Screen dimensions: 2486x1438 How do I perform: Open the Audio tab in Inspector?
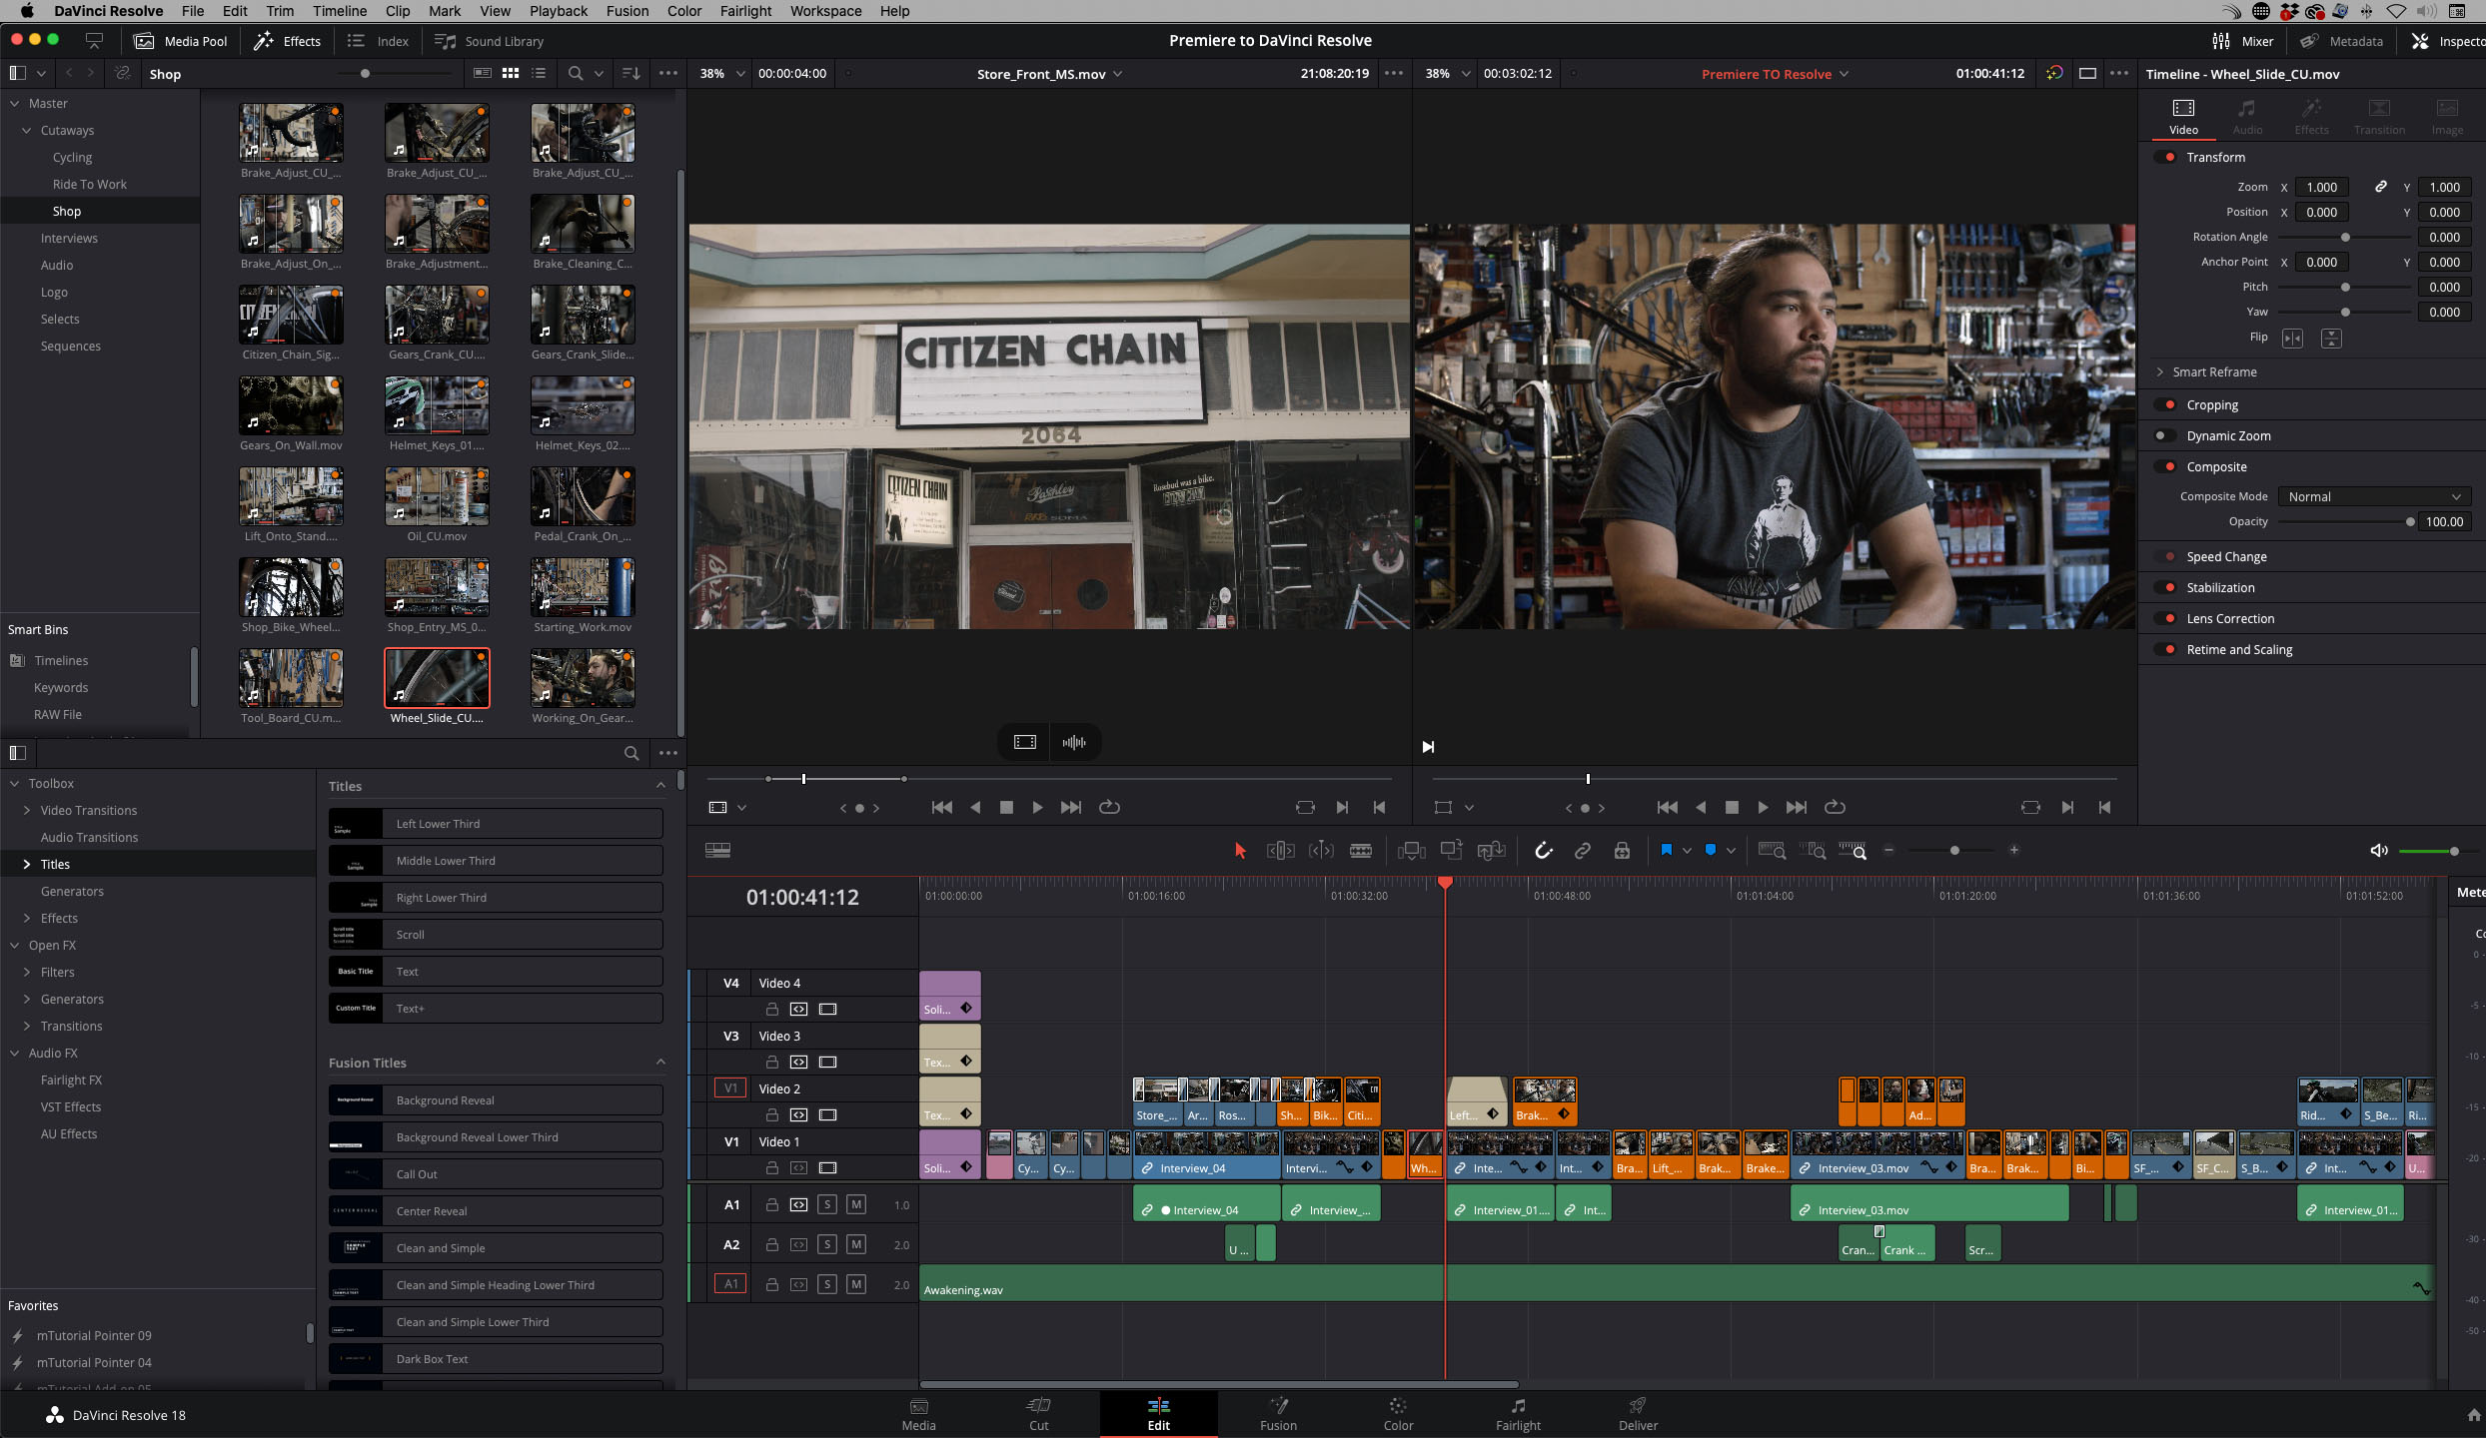pos(2247,117)
